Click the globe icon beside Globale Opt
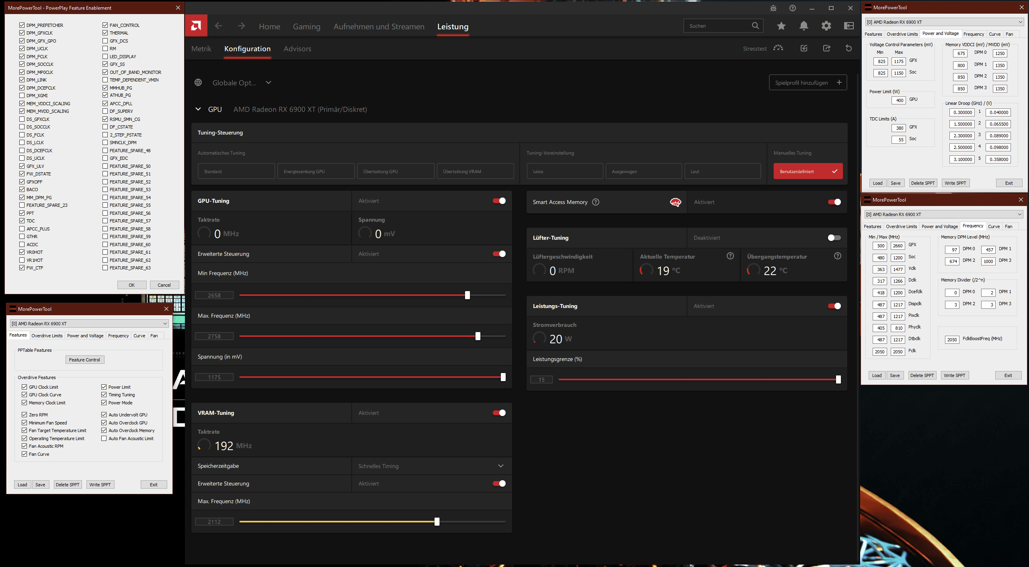 point(198,82)
